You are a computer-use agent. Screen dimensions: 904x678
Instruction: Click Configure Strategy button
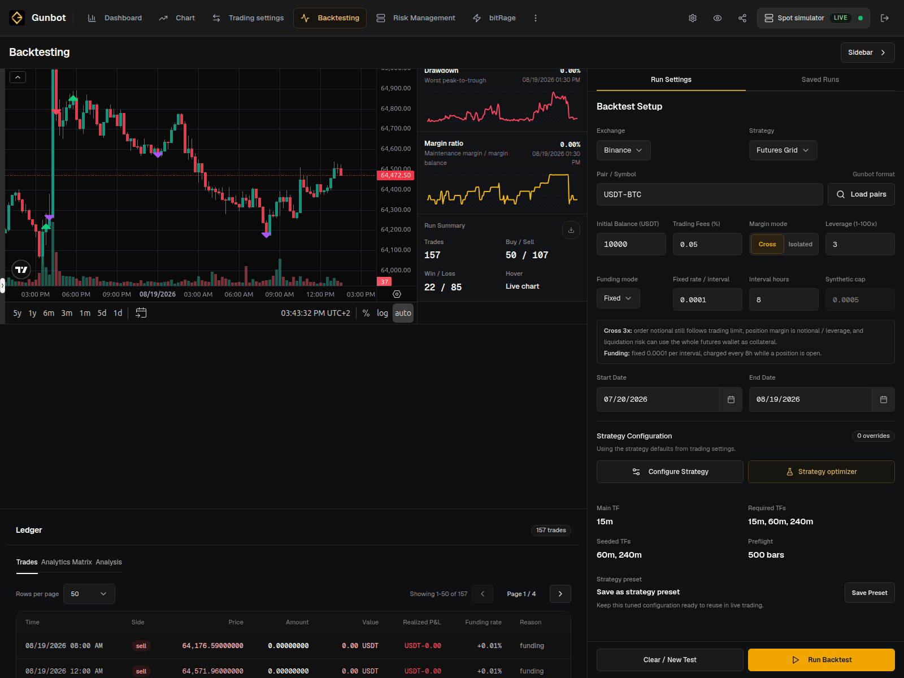tap(670, 472)
